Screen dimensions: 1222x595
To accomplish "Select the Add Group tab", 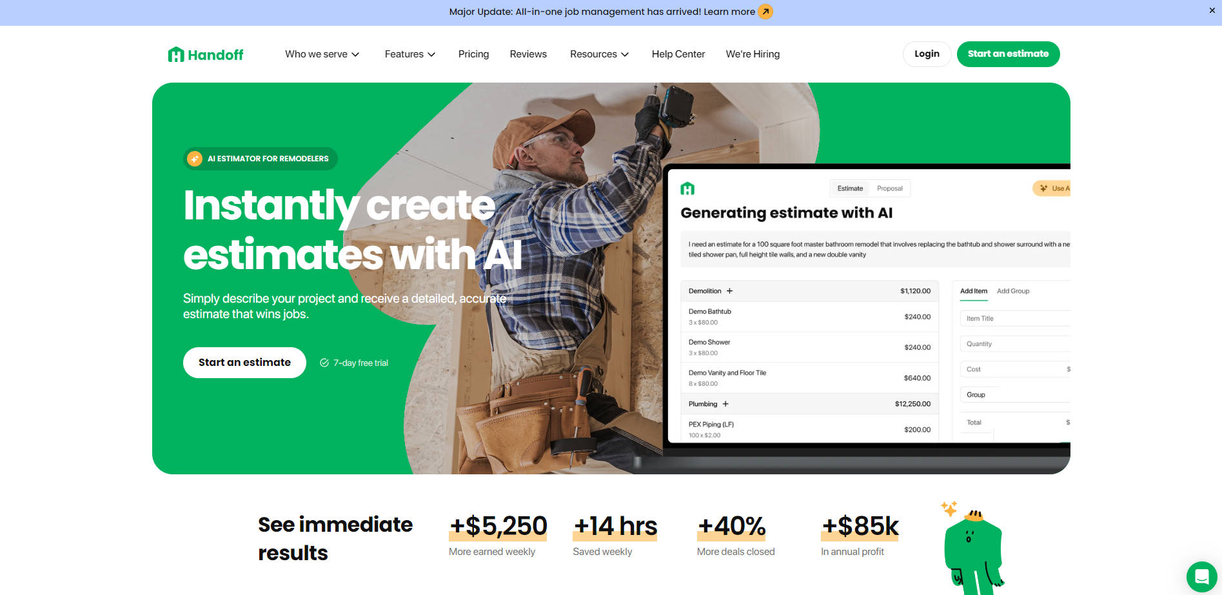I will [1012, 291].
